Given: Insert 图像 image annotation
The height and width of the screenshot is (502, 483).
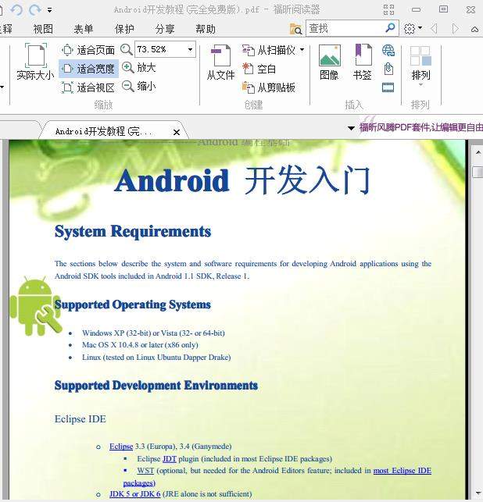Looking at the screenshot, I should pos(330,62).
